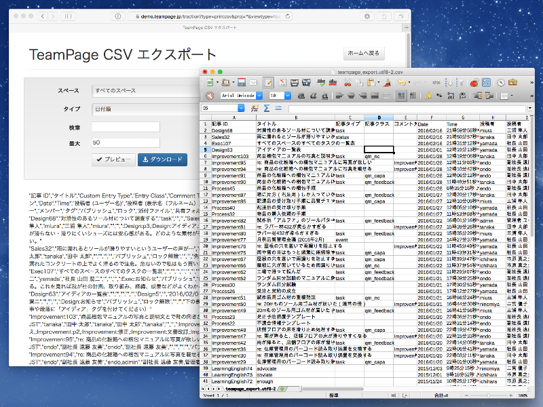
Task: Open the Gallery icon
Action: click(x=512, y=82)
